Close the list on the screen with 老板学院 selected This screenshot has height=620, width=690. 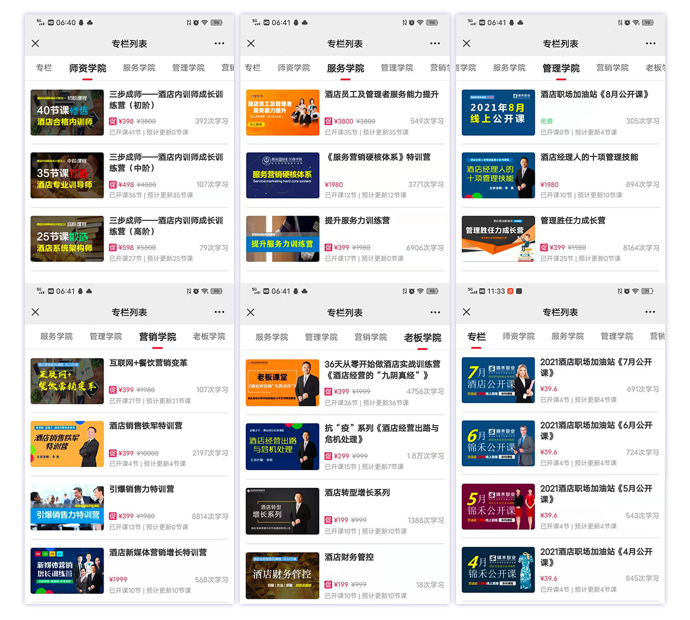[x=251, y=312]
